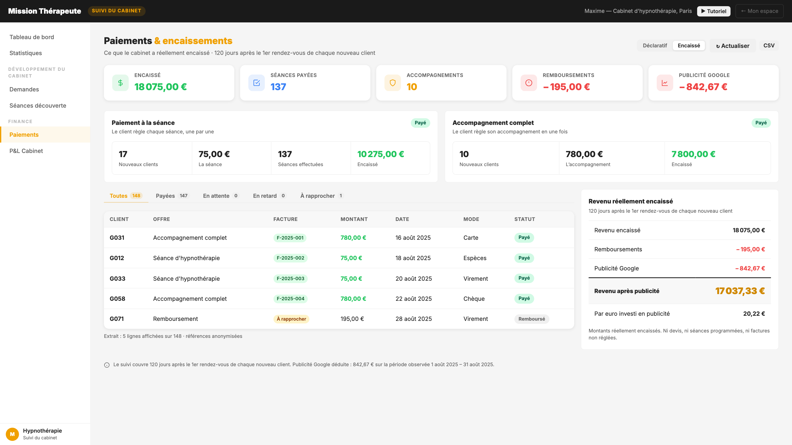This screenshot has height=445, width=792.
Task: Select the Encaissé view mode
Action: tap(689, 45)
